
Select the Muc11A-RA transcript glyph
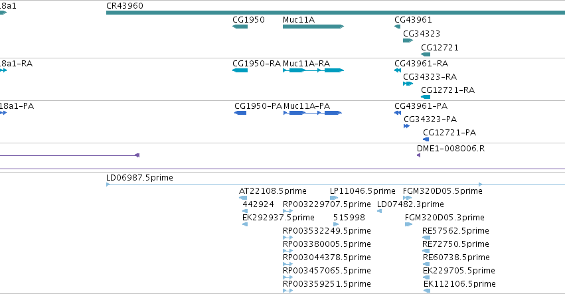coord(313,70)
